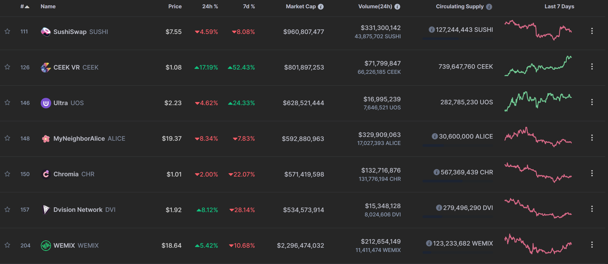Click info icon beside ALICE supply

(x=435, y=136)
